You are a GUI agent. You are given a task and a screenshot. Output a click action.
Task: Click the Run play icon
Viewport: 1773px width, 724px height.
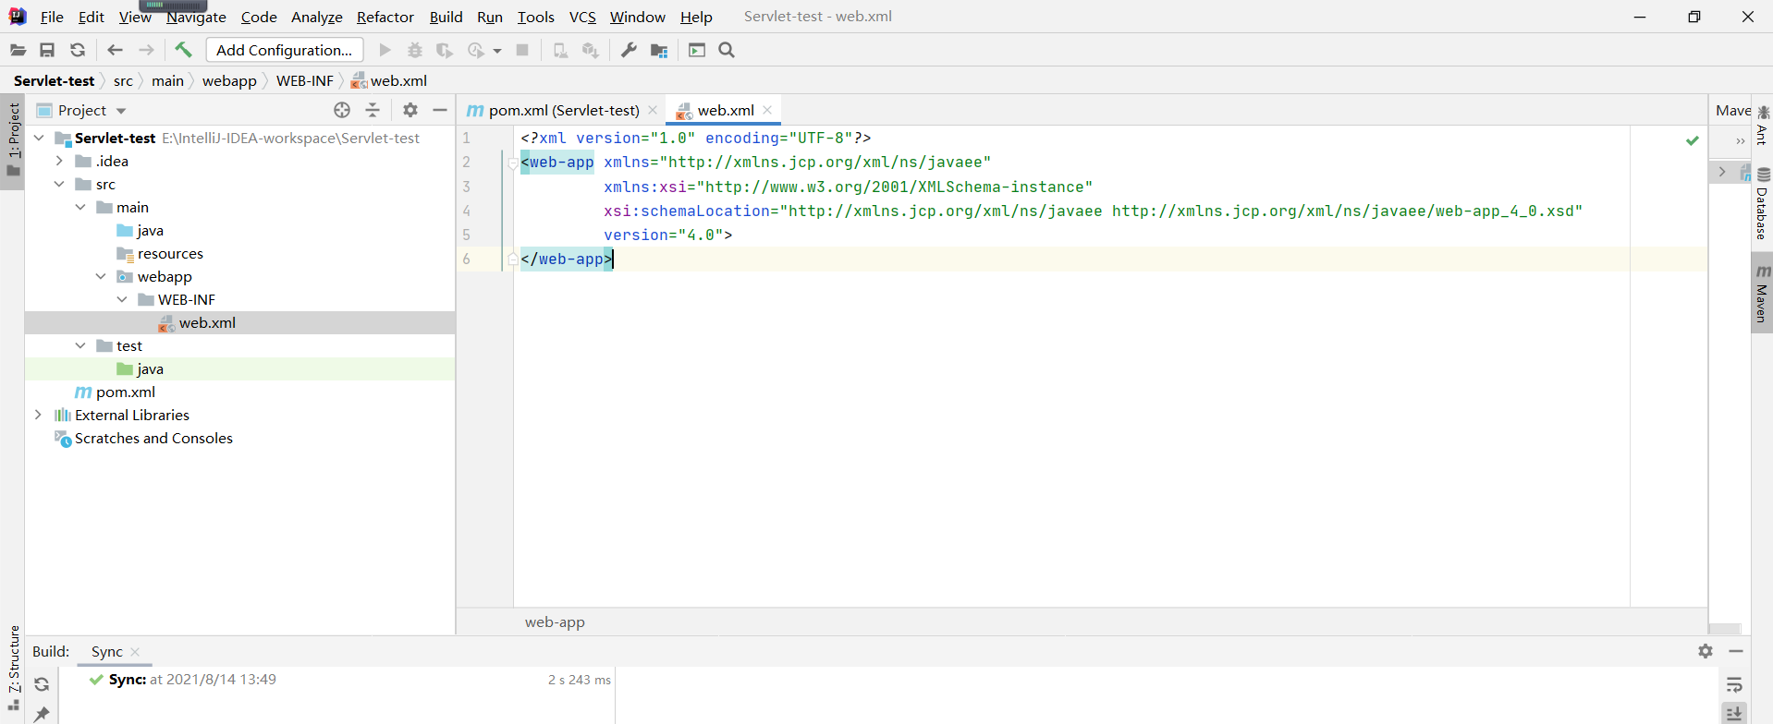coord(385,51)
